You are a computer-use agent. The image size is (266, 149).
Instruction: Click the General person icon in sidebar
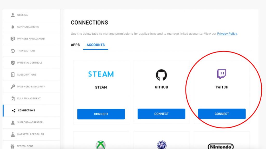coord(13,15)
